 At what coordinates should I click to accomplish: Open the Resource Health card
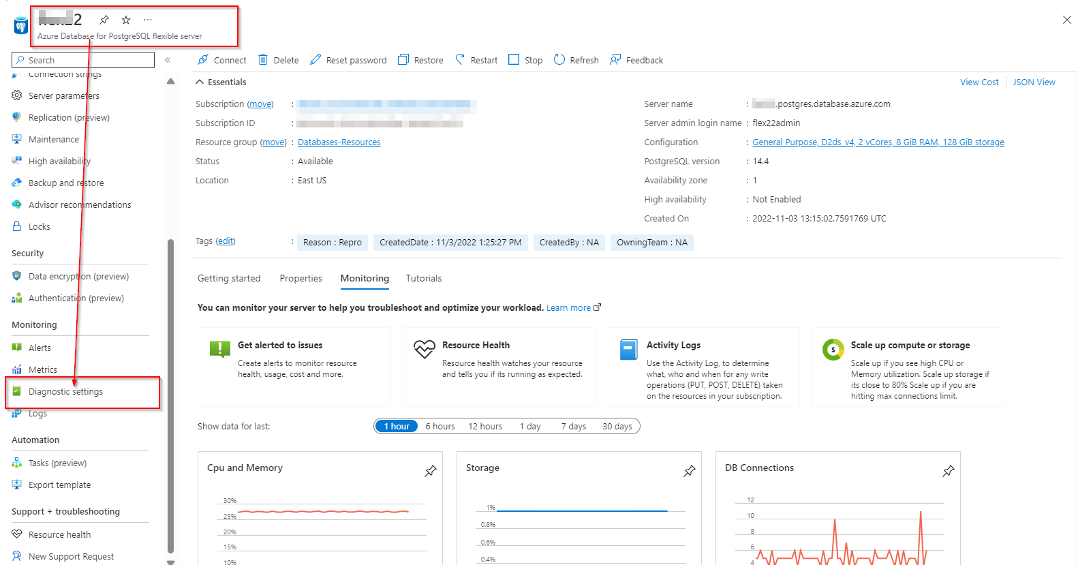(499, 367)
